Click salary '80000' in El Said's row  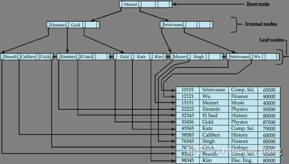[x=269, y=116]
